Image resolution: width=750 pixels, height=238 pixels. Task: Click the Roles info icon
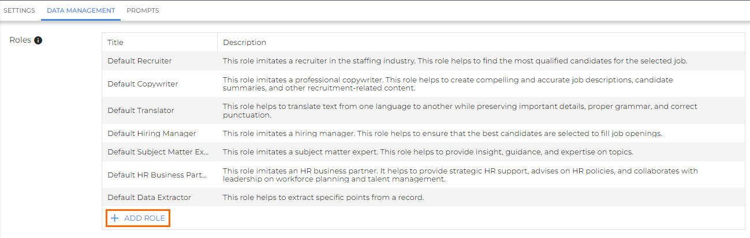pyautogui.click(x=38, y=40)
